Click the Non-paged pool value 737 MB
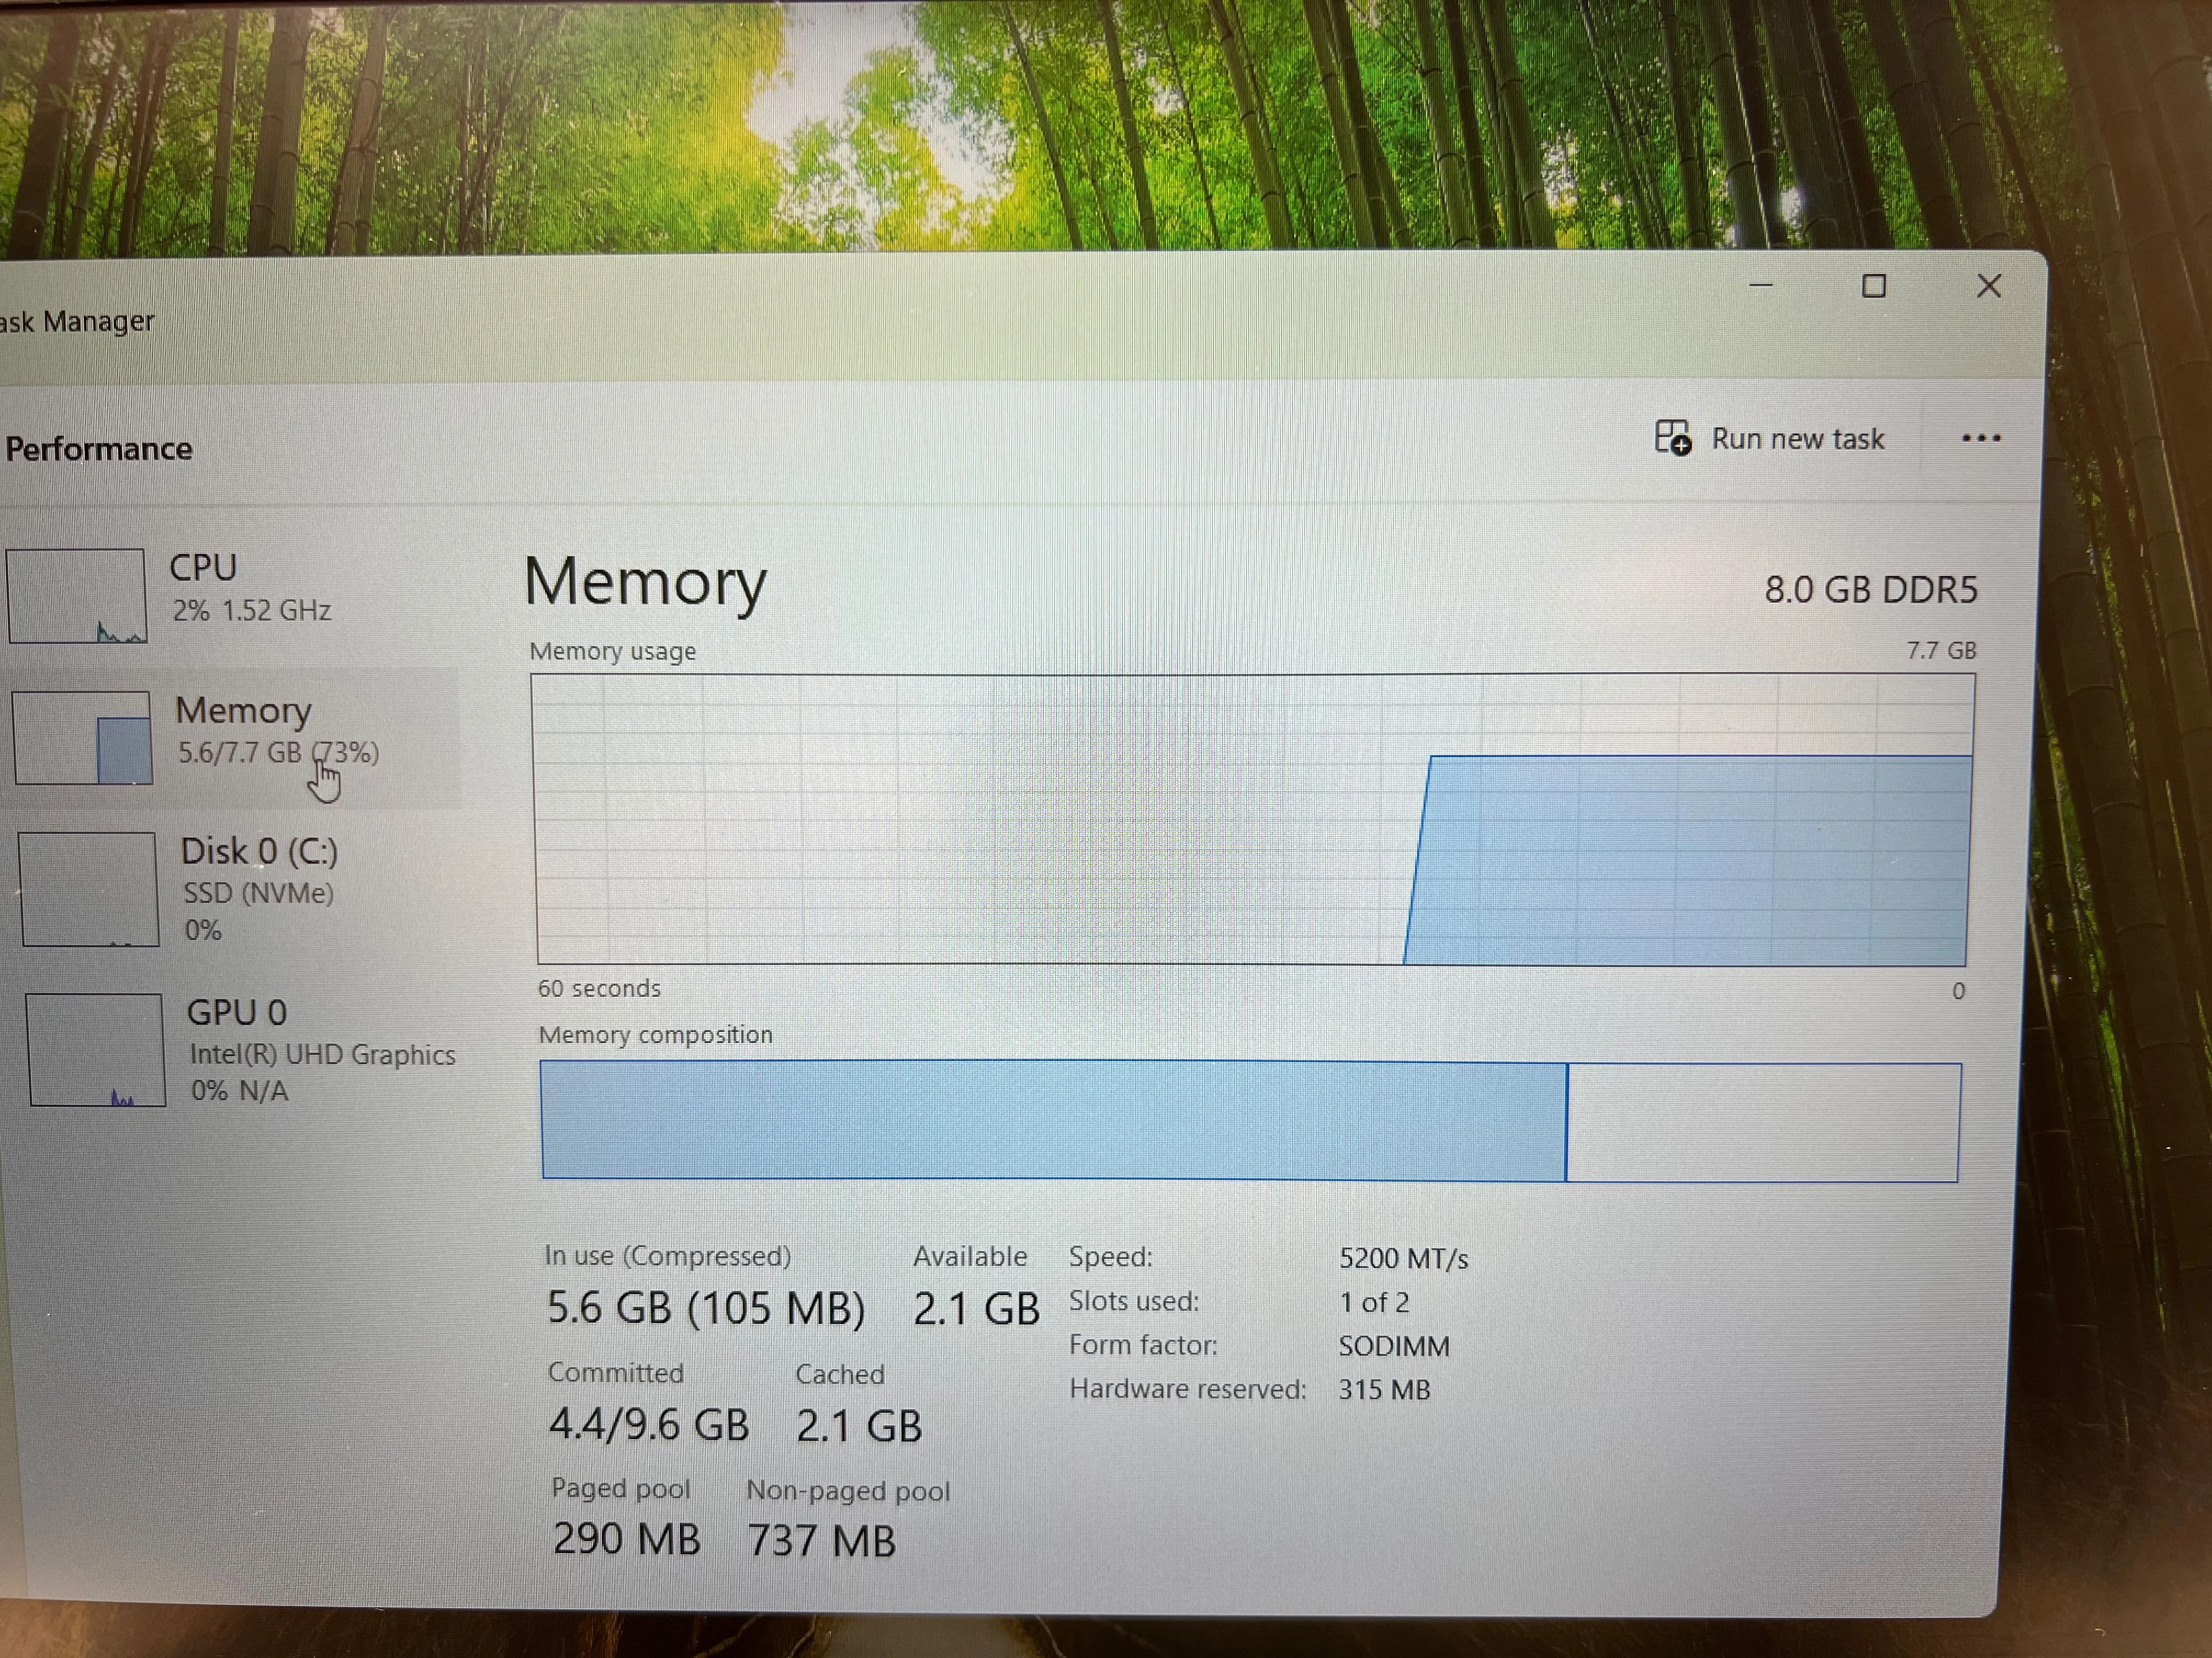2212x1658 pixels. tap(822, 1541)
